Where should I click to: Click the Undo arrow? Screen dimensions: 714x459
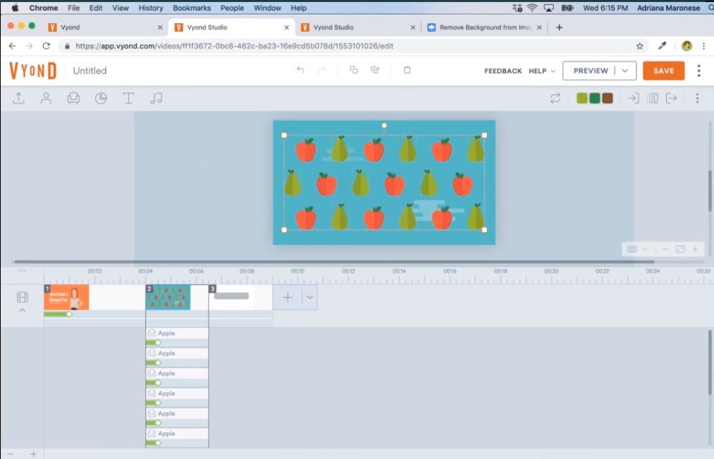pyautogui.click(x=300, y=70)
